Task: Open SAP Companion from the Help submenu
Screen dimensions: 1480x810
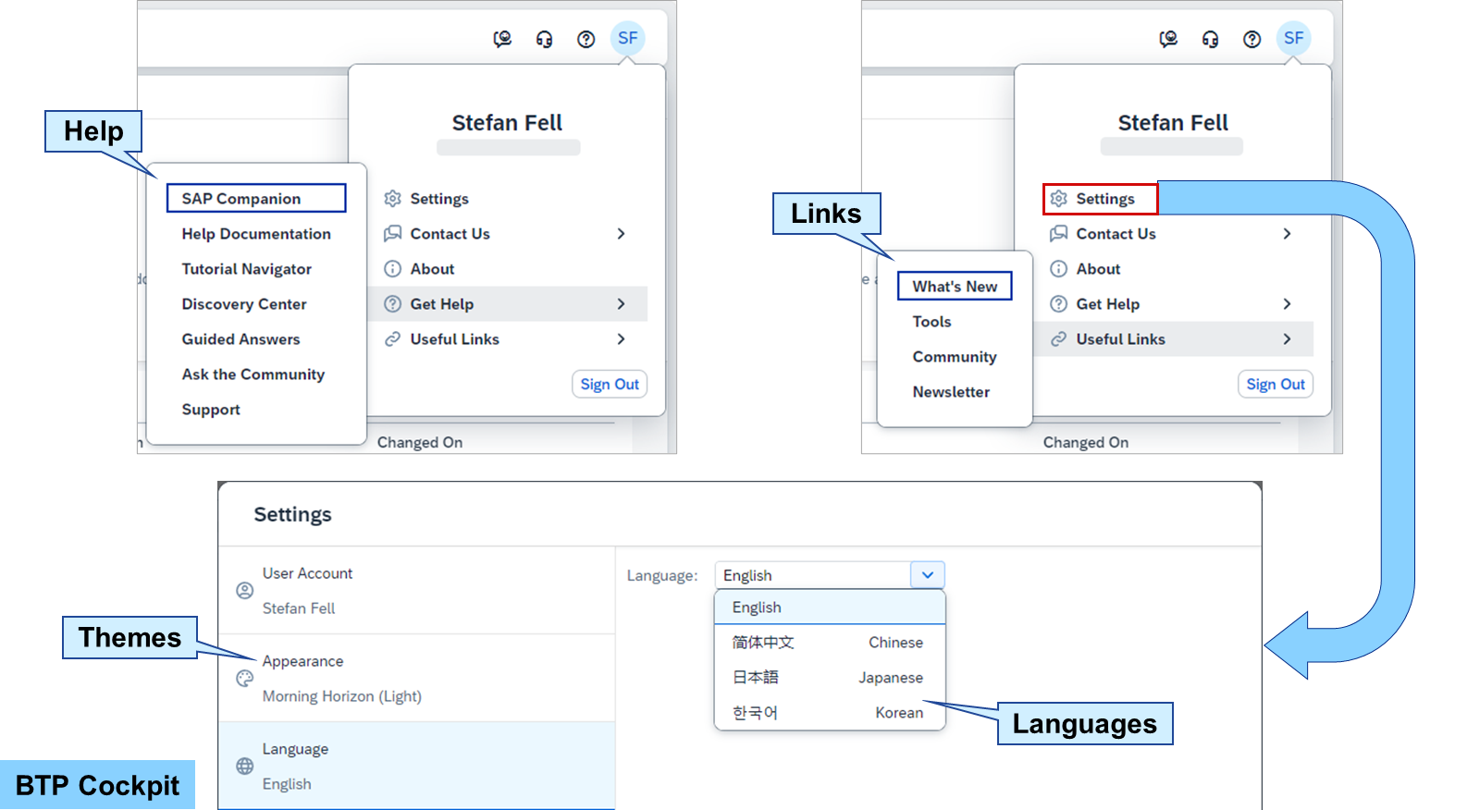Action: click(256, 199)
